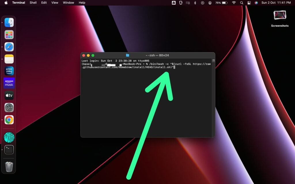
Task: Open Finder from the Dock
Action: coord(9,22)
